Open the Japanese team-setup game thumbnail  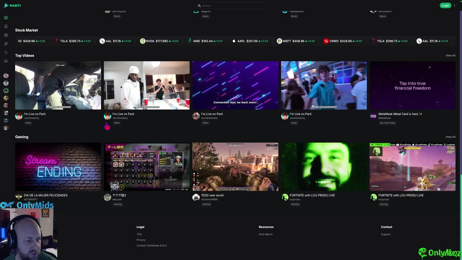coord(147,166)
